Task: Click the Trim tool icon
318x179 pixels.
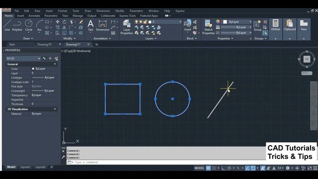Action: click(71, 22)
